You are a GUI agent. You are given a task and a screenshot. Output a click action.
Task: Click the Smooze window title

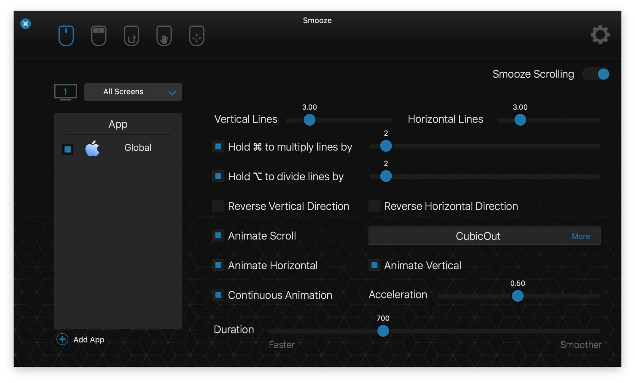[x=317, y=20]
